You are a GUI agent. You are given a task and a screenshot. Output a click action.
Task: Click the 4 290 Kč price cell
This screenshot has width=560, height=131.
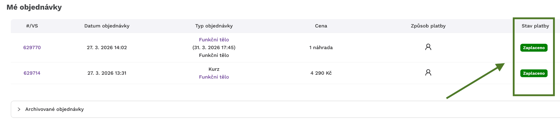tap(321, 73)
